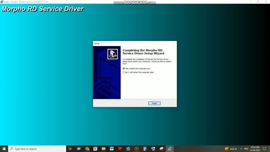270x152 pixels.
Task: Restore down the installer window
Action: pyautogui.click(x=258, y=2)
